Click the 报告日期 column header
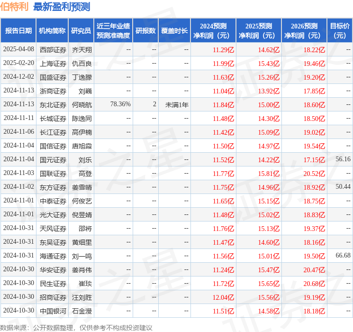The image size is (353, 332). click(18, 31)
